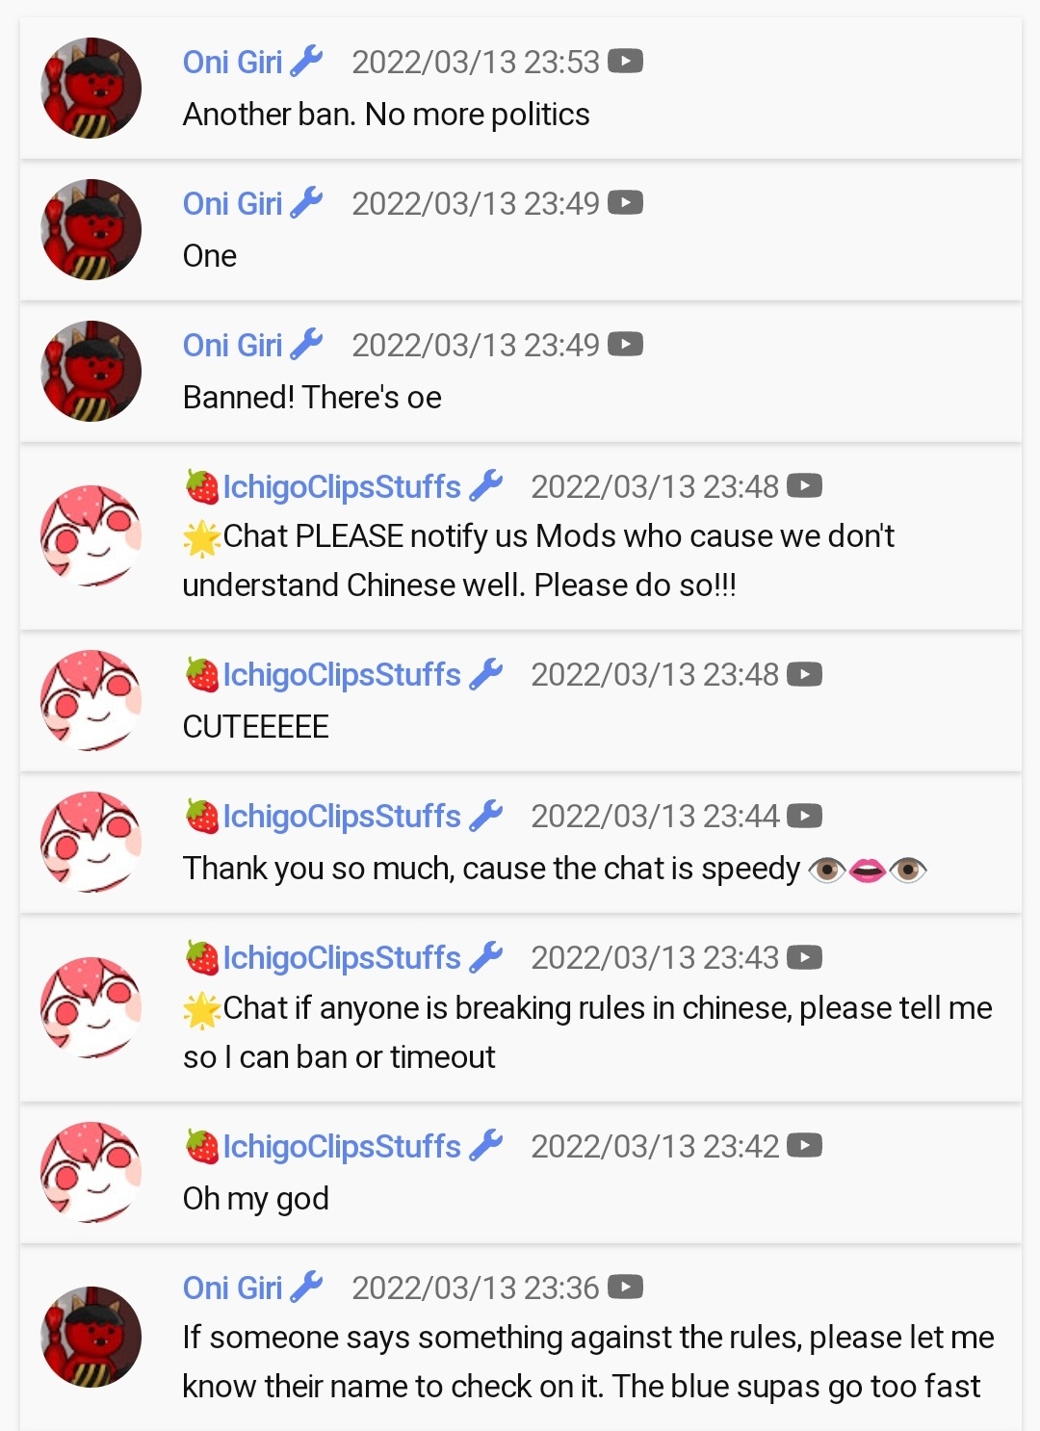Click Oni Giri's wrench badge on 'Another ban'
Viewport: 1040px width, 1431px height.
click(x=306, y=62)
